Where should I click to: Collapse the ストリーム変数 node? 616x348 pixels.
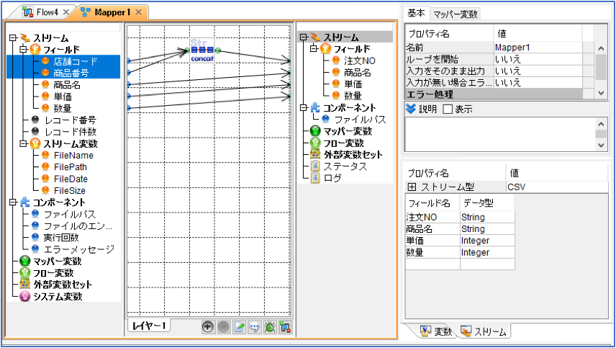24,143
